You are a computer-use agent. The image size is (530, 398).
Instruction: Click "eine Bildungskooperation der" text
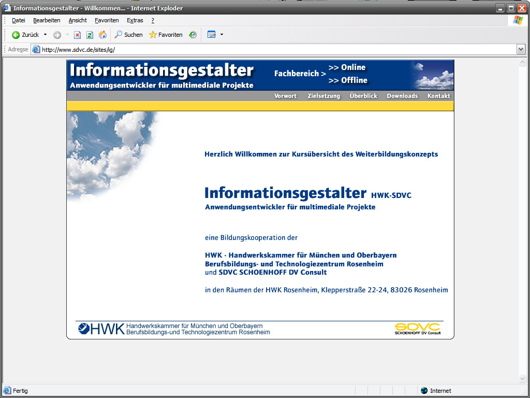click(251, 237)
